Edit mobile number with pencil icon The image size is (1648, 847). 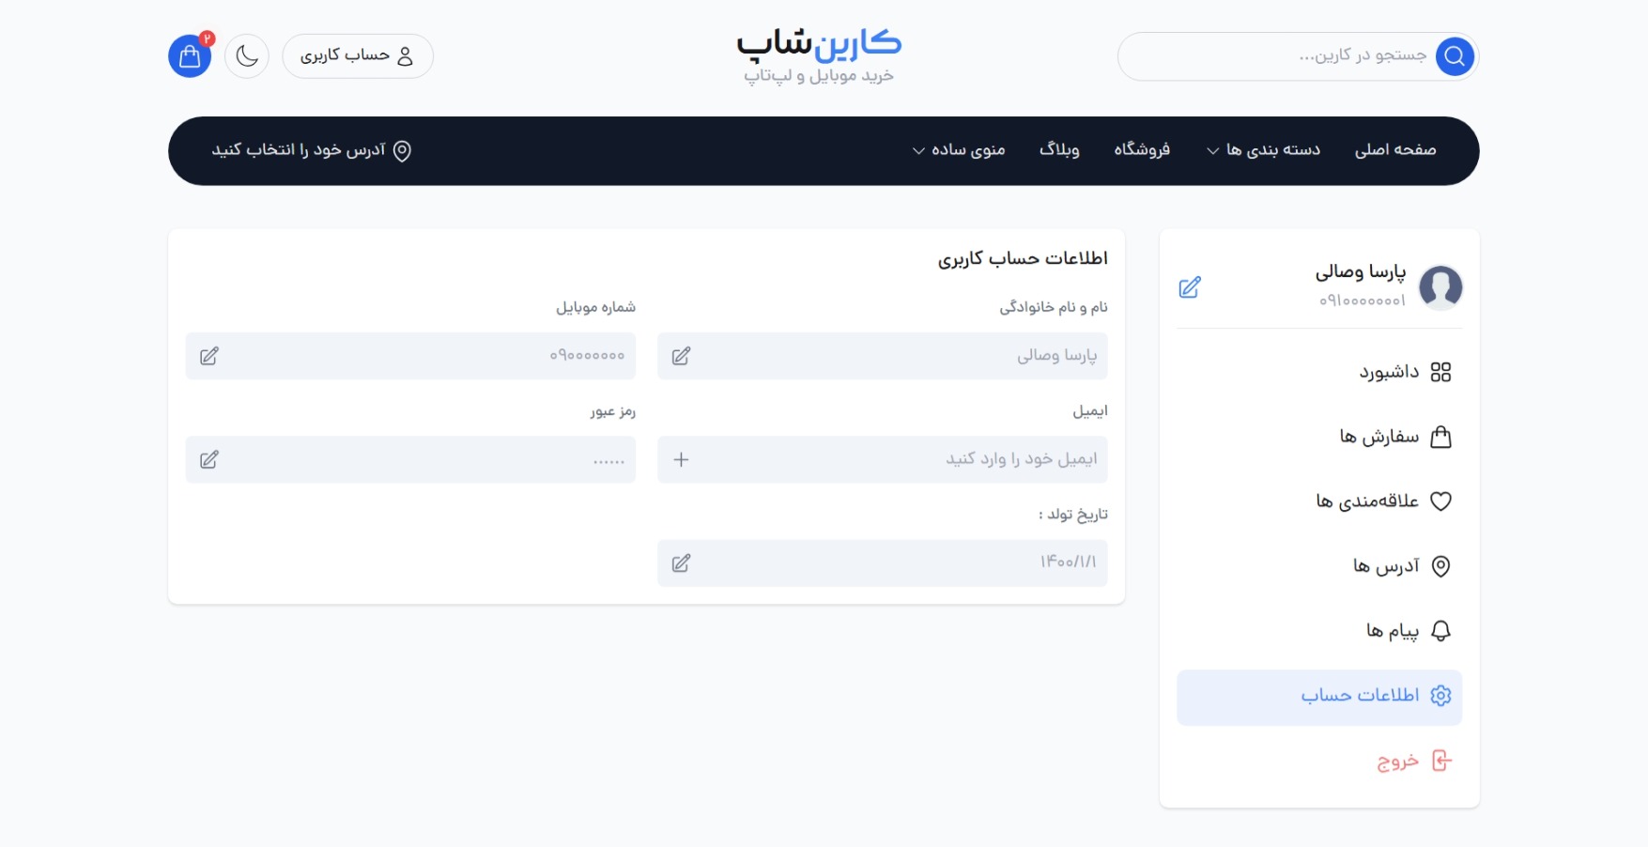[x=209, y=356]
